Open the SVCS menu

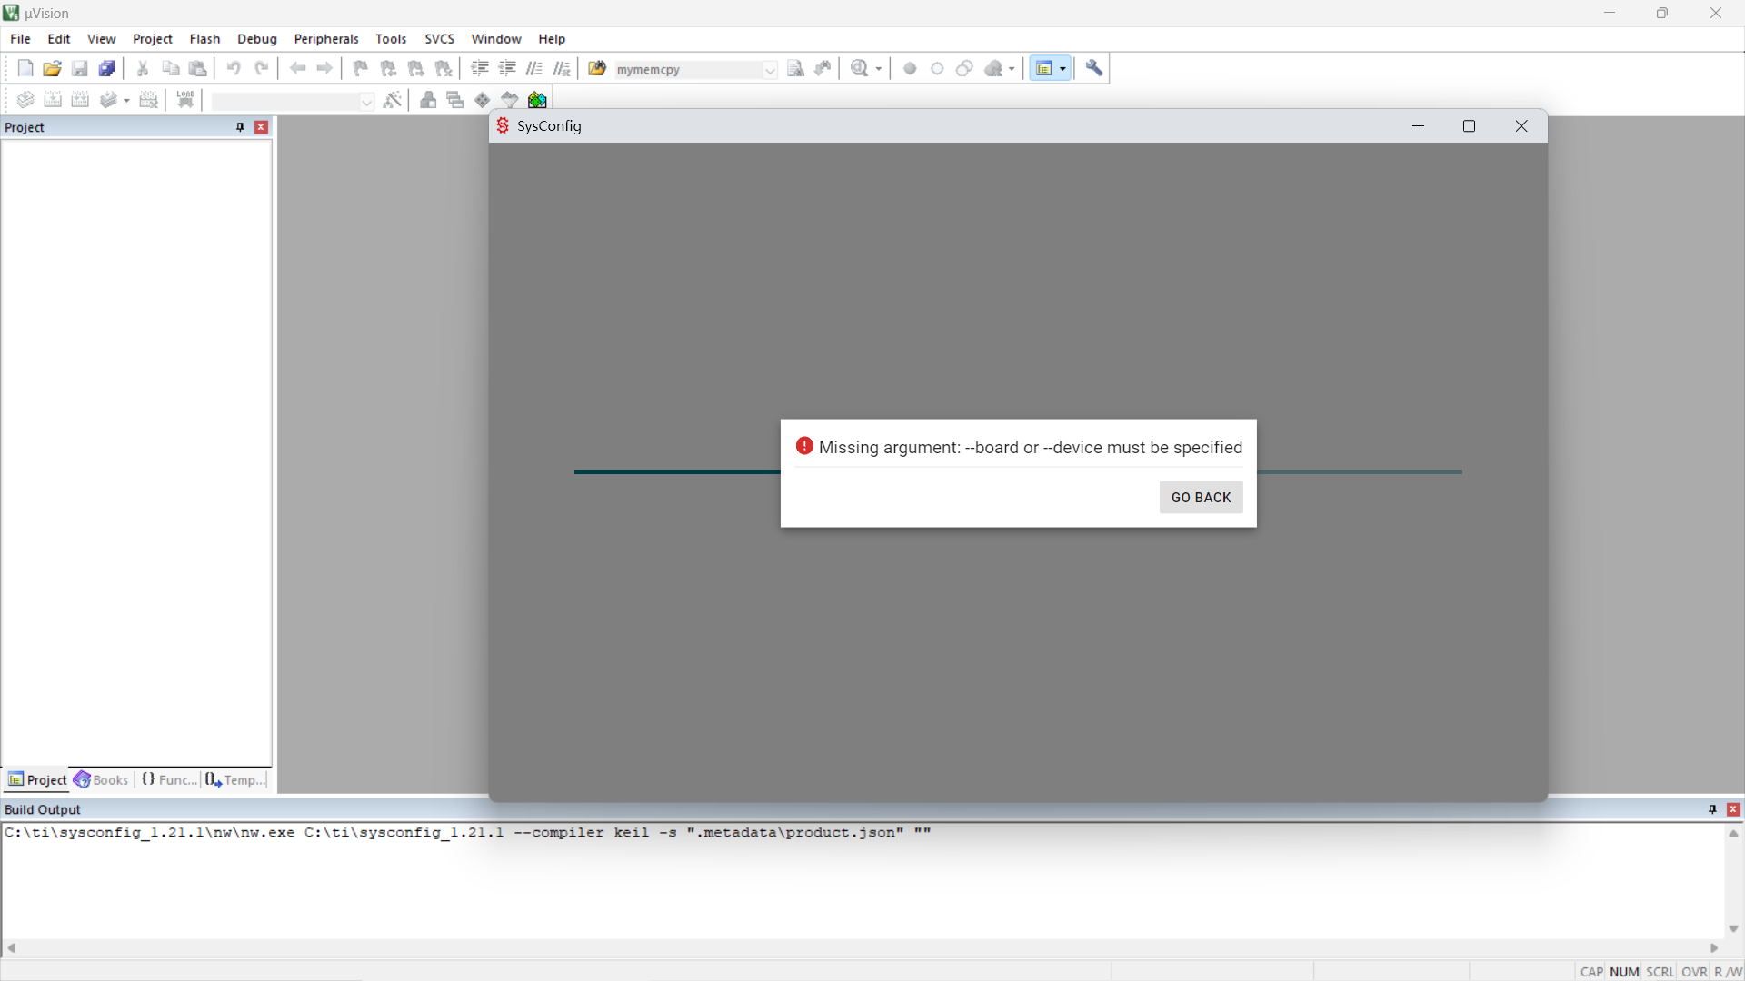439,39
